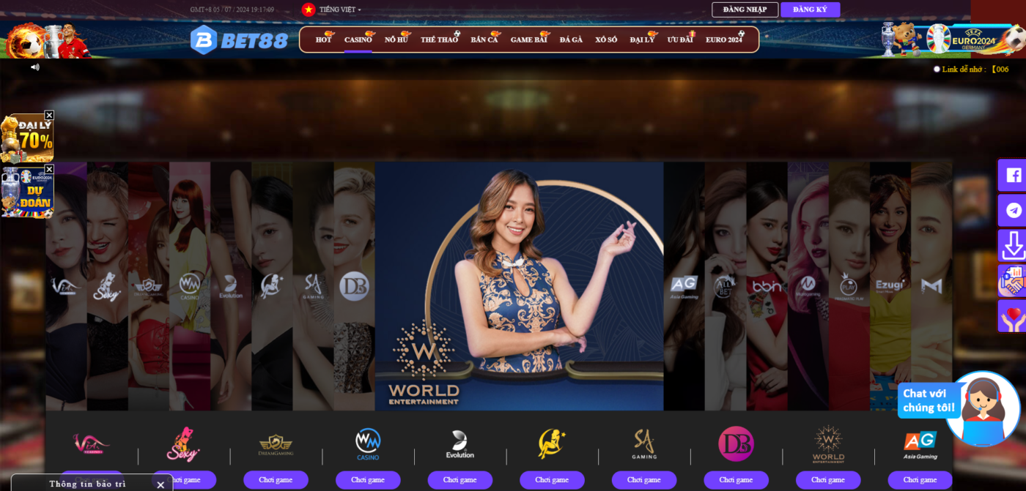Click the app download icon
The height and width of the screenshot is (491, 1026).
click(1012, 245)
